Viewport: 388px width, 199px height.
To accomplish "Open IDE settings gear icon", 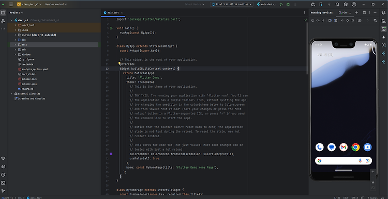I will pos(346,4).
